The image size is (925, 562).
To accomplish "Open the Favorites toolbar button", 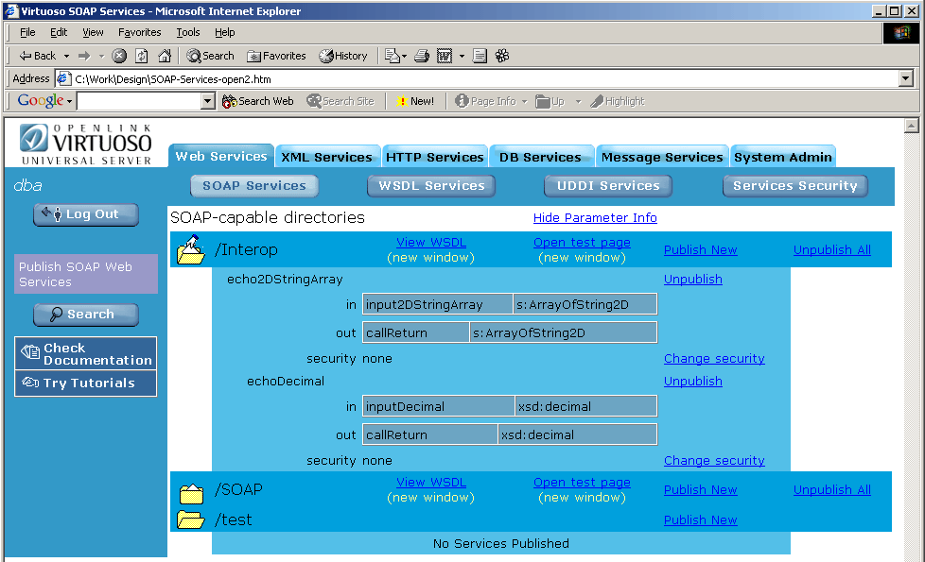I will tap(276, 56).
